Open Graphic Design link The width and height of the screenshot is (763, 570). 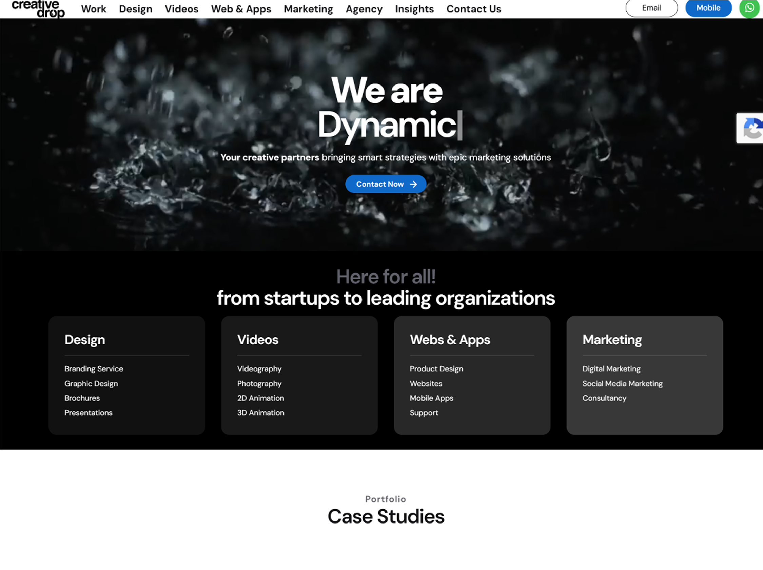91,383
